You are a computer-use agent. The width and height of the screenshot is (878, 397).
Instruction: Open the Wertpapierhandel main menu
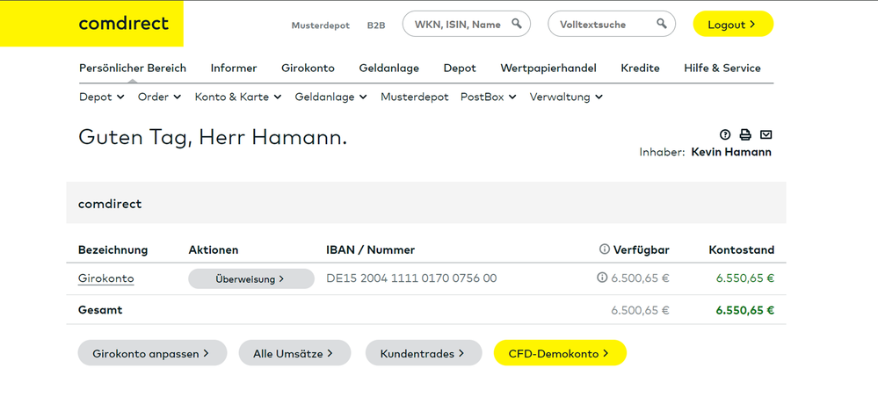(x=548, y=69)
